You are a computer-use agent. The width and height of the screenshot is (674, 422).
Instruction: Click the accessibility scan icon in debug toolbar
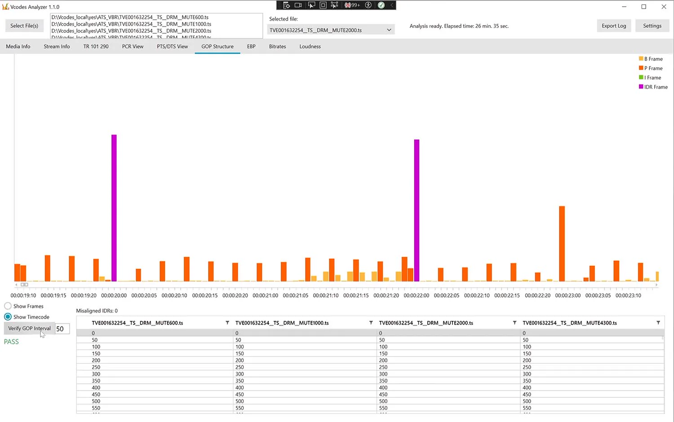[x=368, y=5]
